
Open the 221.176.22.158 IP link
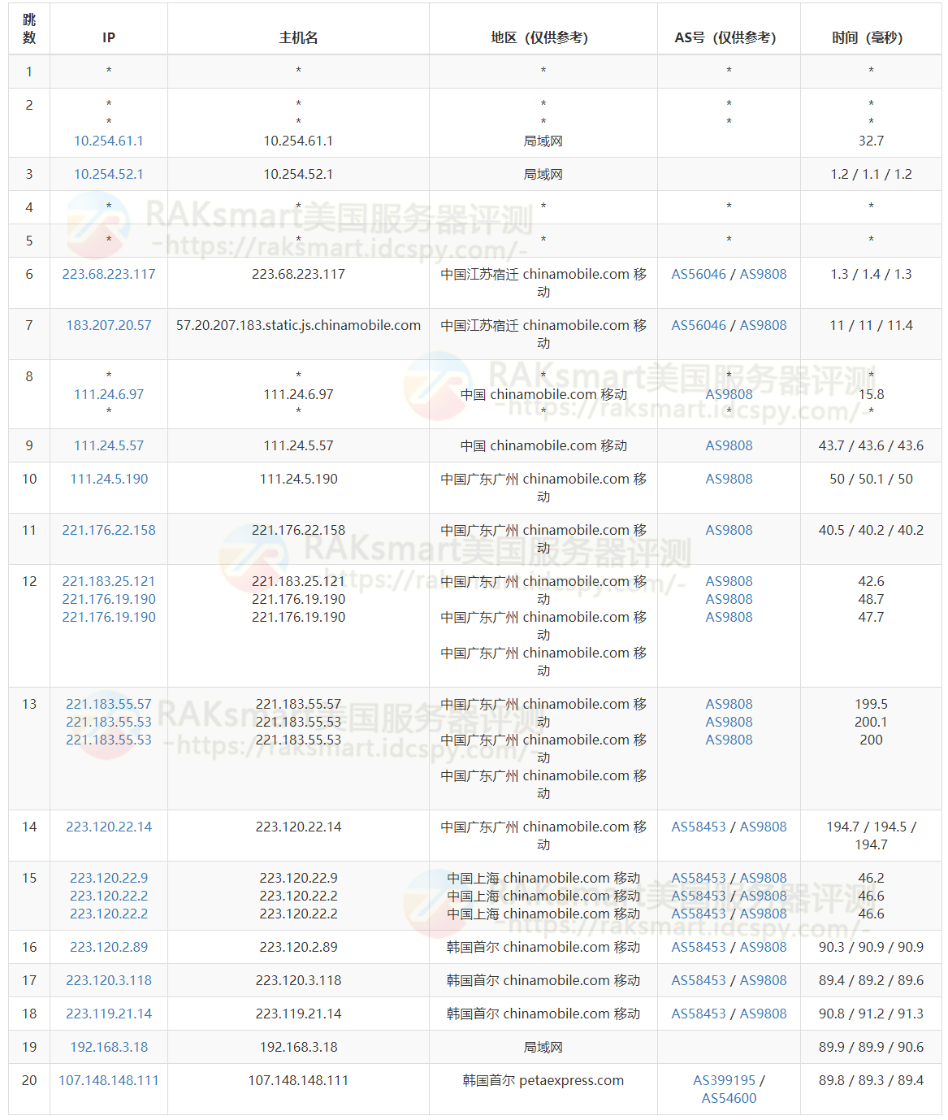(109, 530)
